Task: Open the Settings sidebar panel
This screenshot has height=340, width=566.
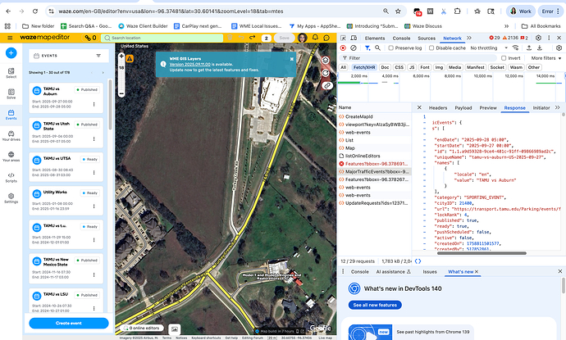Action: [11, 198]
